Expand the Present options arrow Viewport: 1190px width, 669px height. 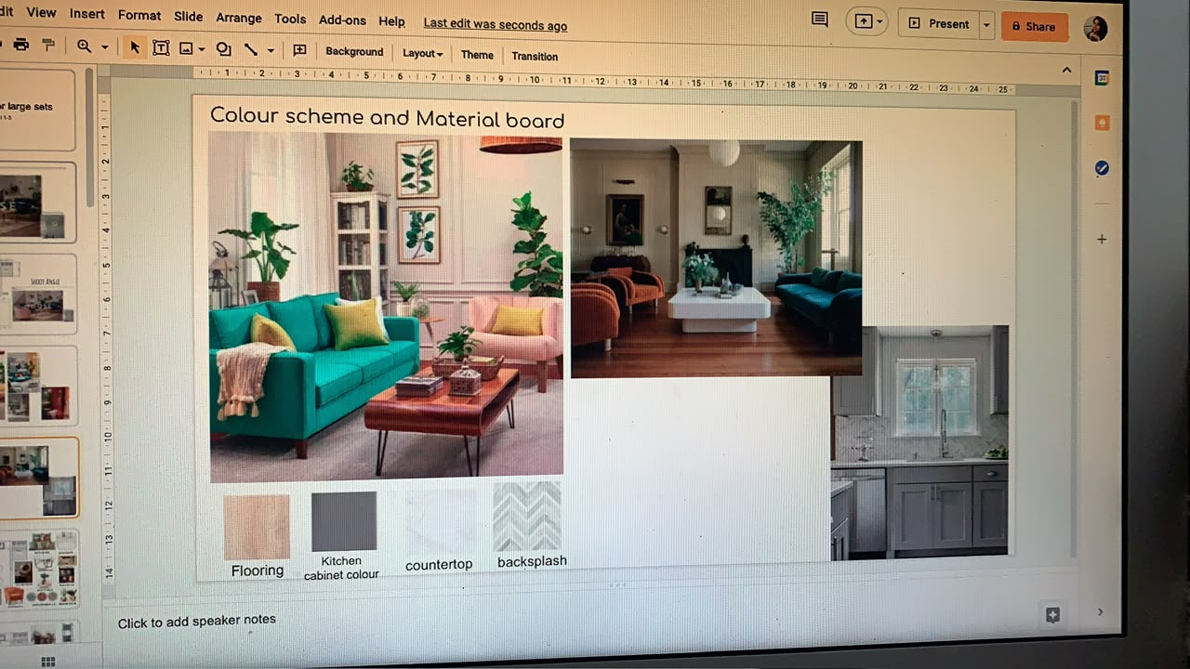[986, 24]
